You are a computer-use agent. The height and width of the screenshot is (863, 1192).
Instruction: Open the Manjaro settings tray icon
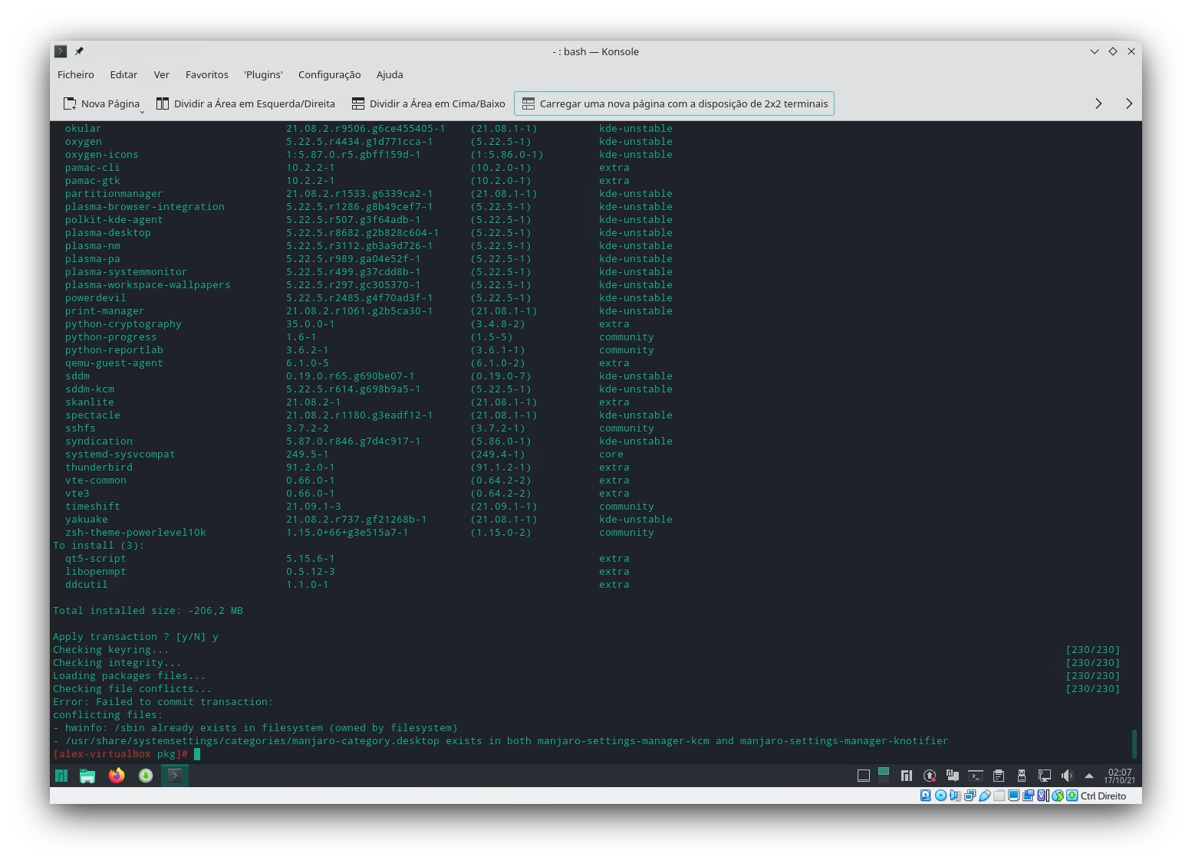pos(907,776)
